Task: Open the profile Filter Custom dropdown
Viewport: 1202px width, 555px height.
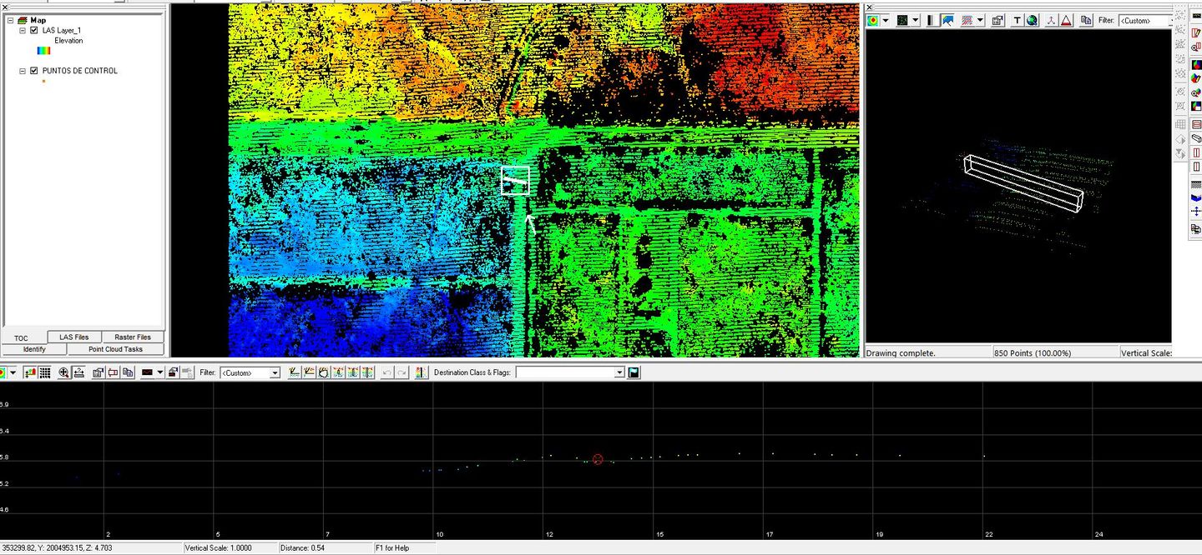Action: (x=275, y=373)
